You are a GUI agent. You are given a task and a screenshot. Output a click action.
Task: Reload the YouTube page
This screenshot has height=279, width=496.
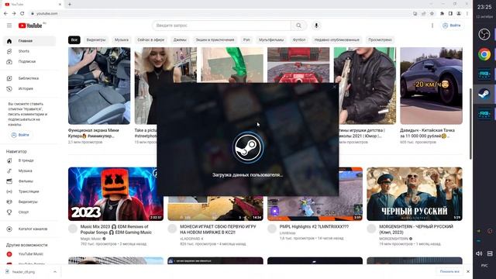pyautogui.click(x=22, y=13)
